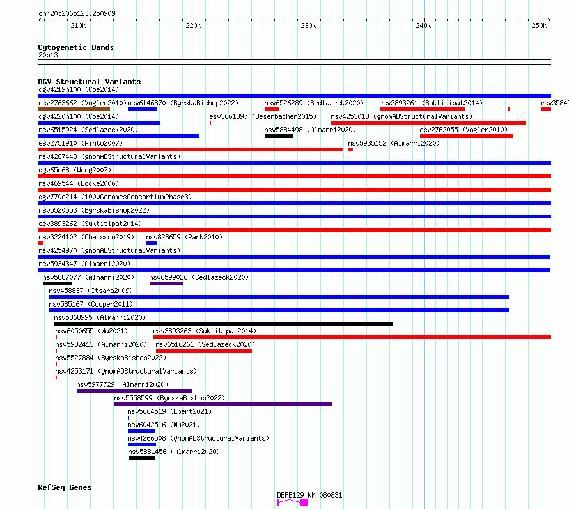Click nsv3224102 (Chaisson2019) label
This screenshot has width=569, height=509.
[86, 237]
